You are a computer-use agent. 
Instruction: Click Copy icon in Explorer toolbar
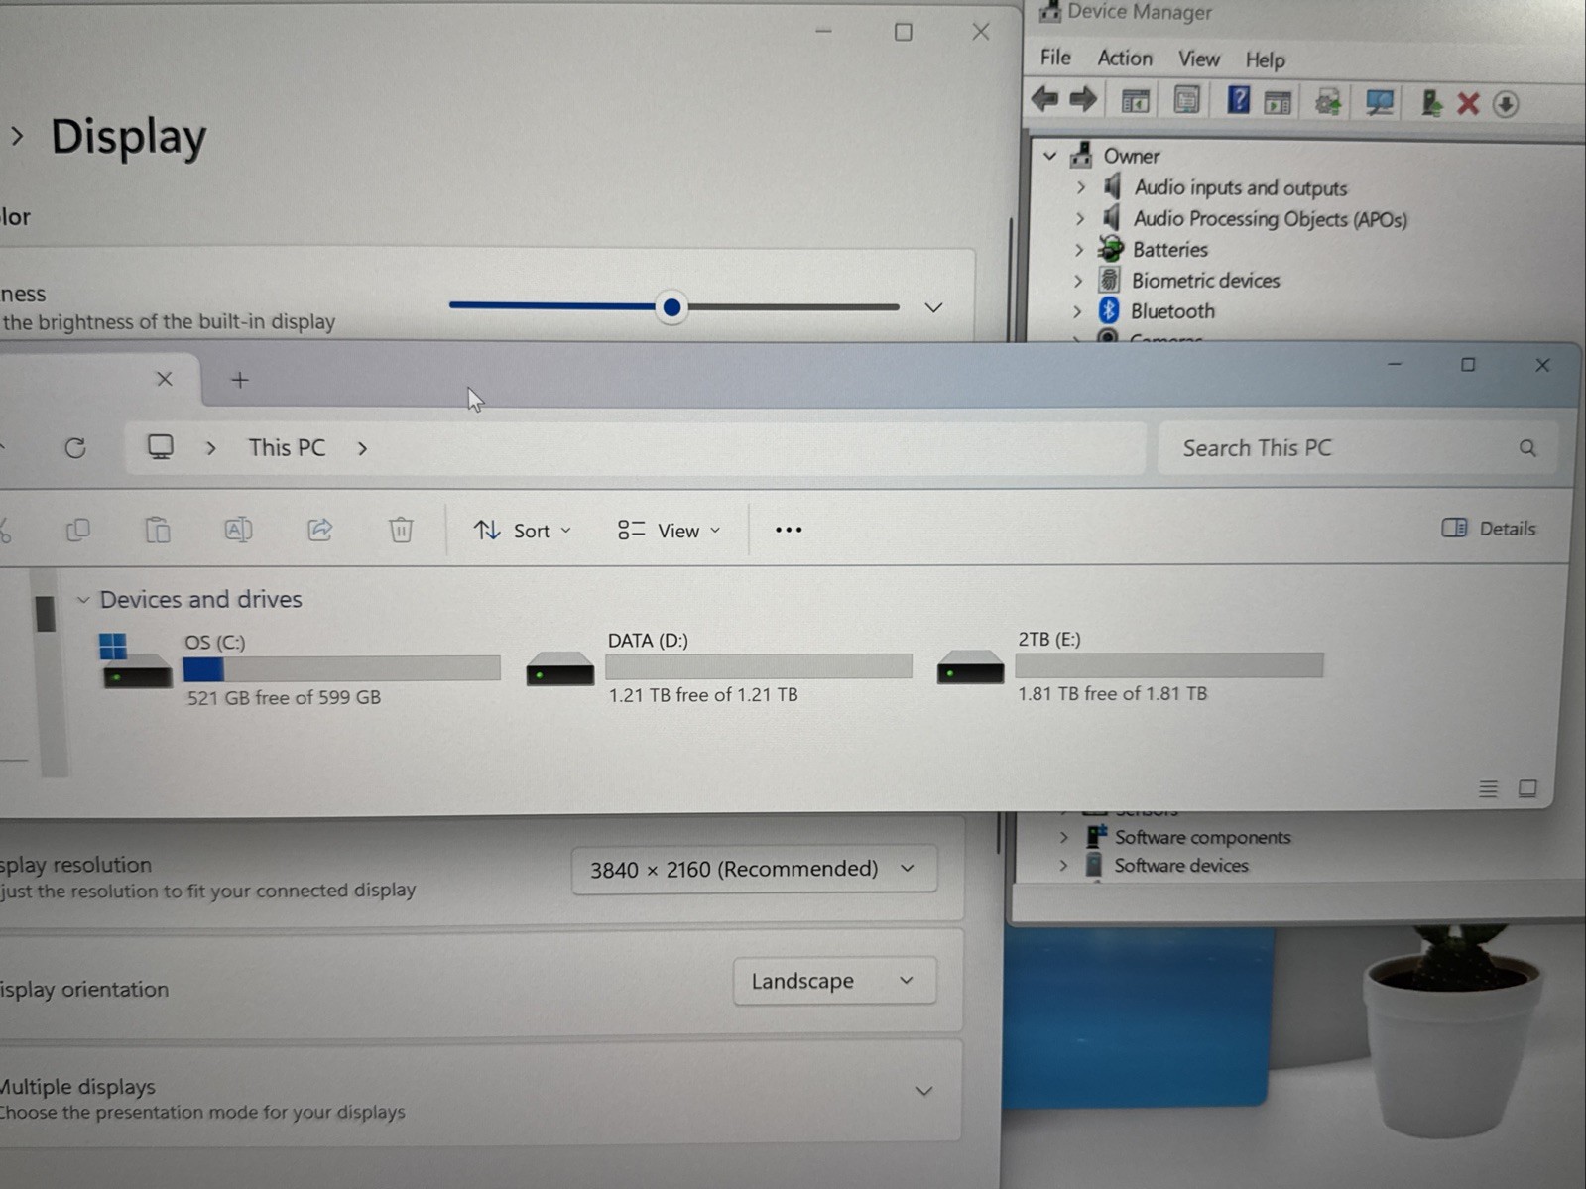[x=77, y=531]
